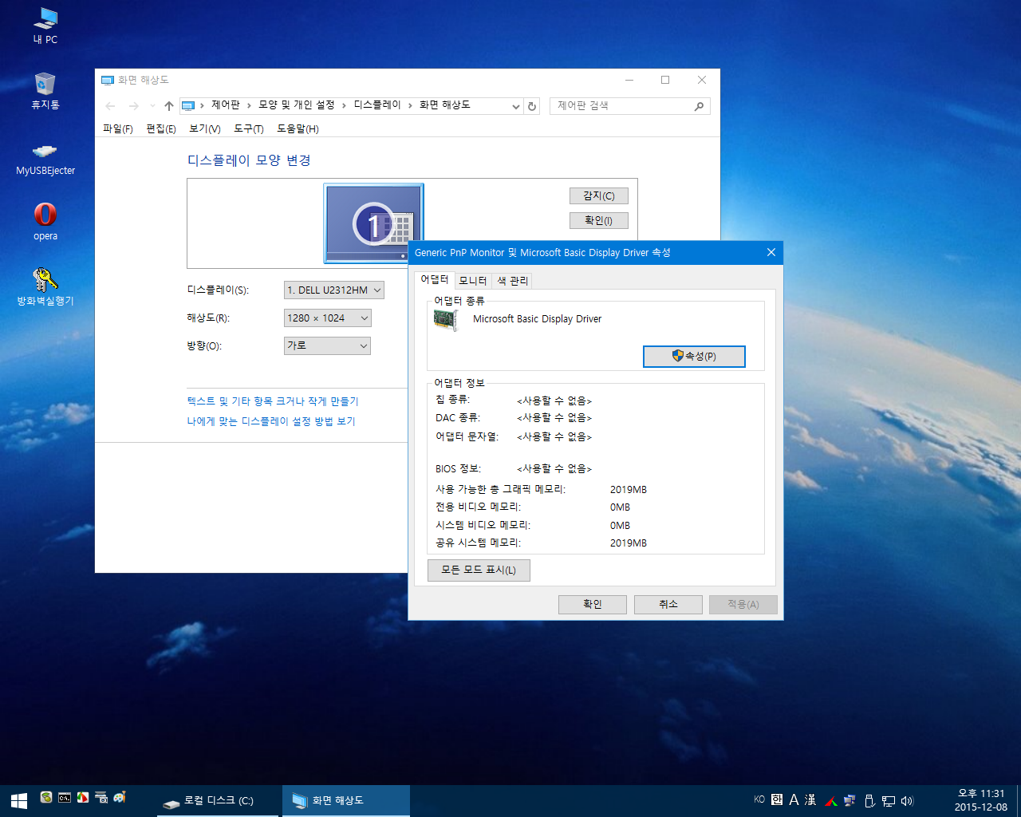Click 나에게 맞는 디스플레이 설정 방법 보기 link
The width and height of the screenshot is (1021, 817).
tap(271, 421)
